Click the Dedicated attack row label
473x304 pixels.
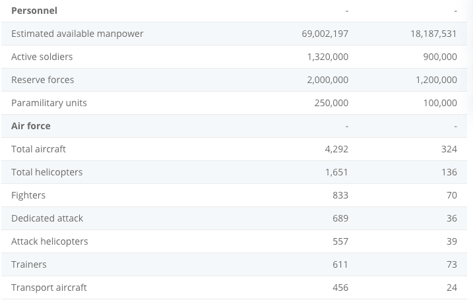pyautogui.click(x=47, y=218)
